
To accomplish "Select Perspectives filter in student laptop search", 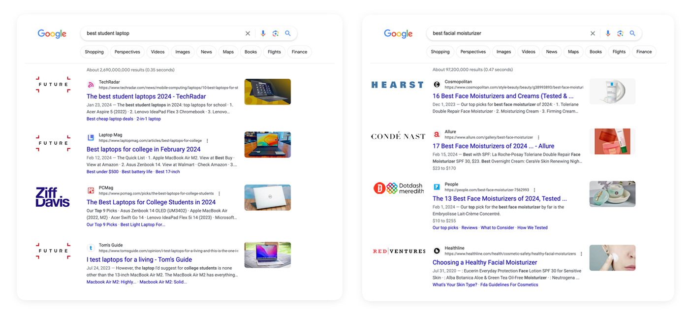I will (x=127, y=52).
